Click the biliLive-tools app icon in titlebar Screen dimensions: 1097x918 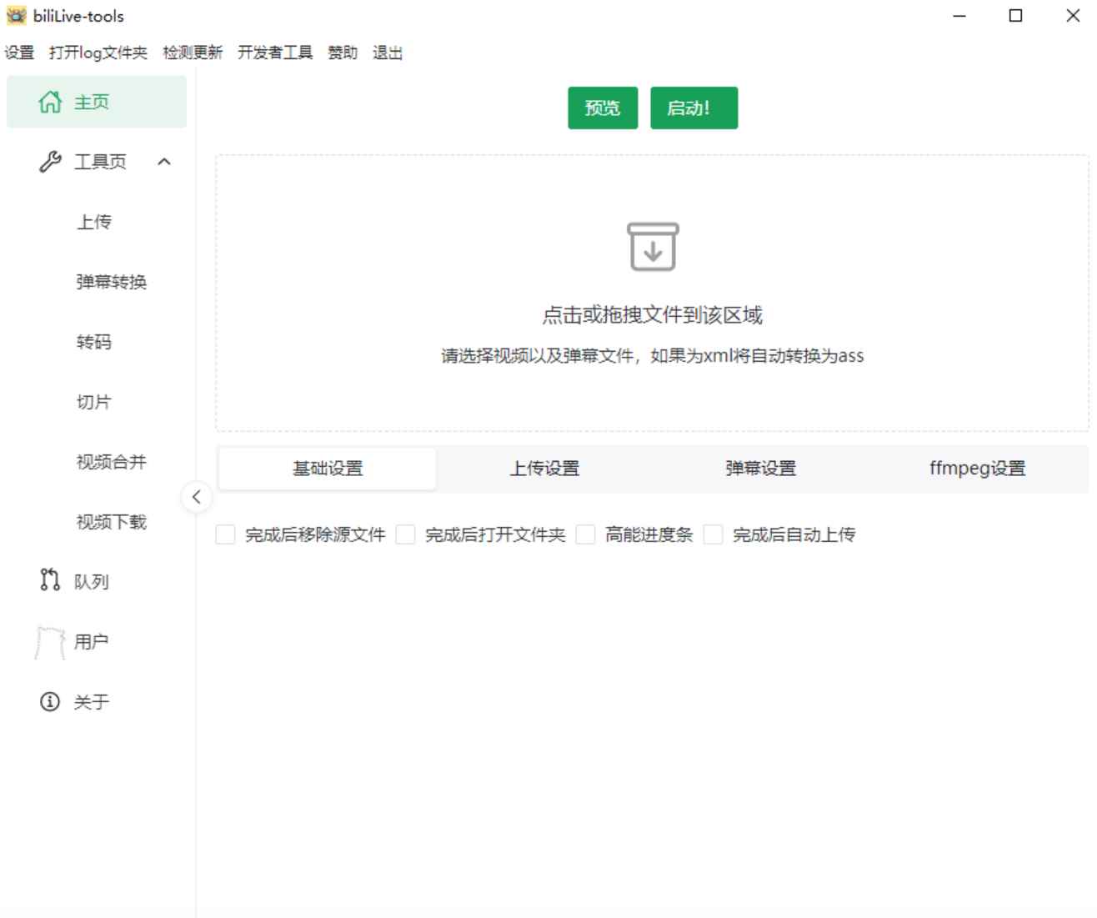tap(17, 15)
